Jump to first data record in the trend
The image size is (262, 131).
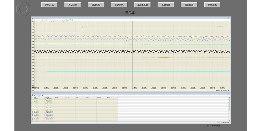[x=36, y=20]
